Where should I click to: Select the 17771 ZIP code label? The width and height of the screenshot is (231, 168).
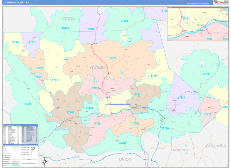113,58
